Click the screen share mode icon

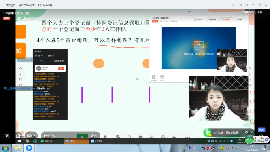pos(162,78)
